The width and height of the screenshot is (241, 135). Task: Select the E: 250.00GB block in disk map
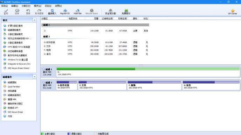(x=102, y=85)
